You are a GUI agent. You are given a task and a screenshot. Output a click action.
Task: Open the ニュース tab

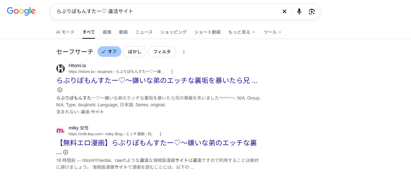pyautogui.click(x=144, y=32)
